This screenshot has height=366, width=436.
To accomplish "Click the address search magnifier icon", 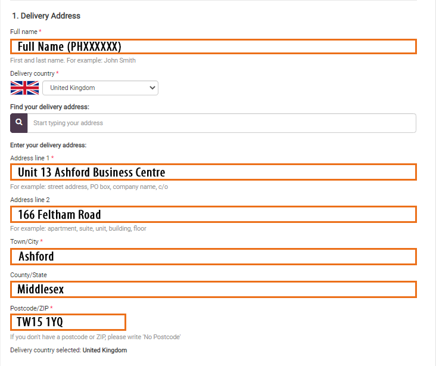I will tap(19, 123).
